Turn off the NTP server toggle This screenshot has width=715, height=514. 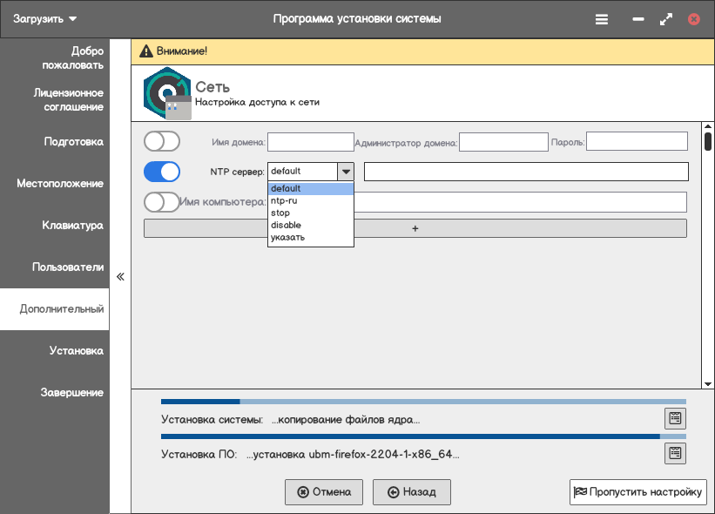[162, 172]
